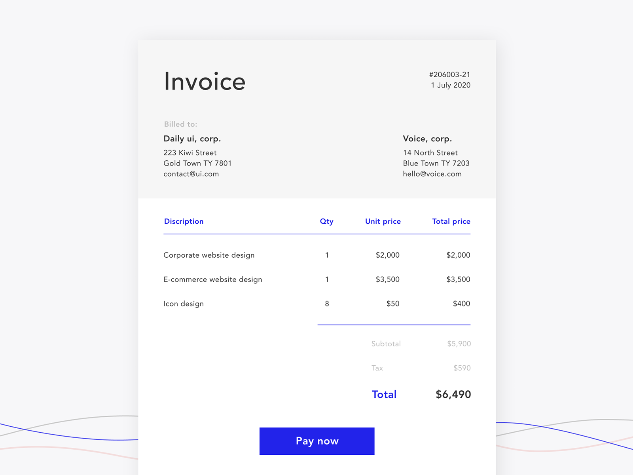Click the Total price column header
The height and width of the screenshot is (475, 633).
(x=451, y=221)
